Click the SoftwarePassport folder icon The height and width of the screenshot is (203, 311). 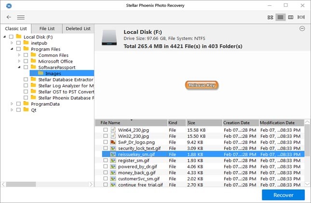coord(33,67)
